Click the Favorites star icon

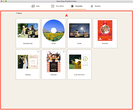tap(72, 6)
